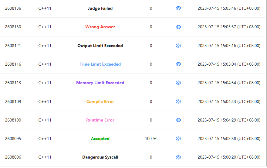Click the Accepted status text
Image resolution: width=267 pixels, height=168 pixels.
point(100,139)
